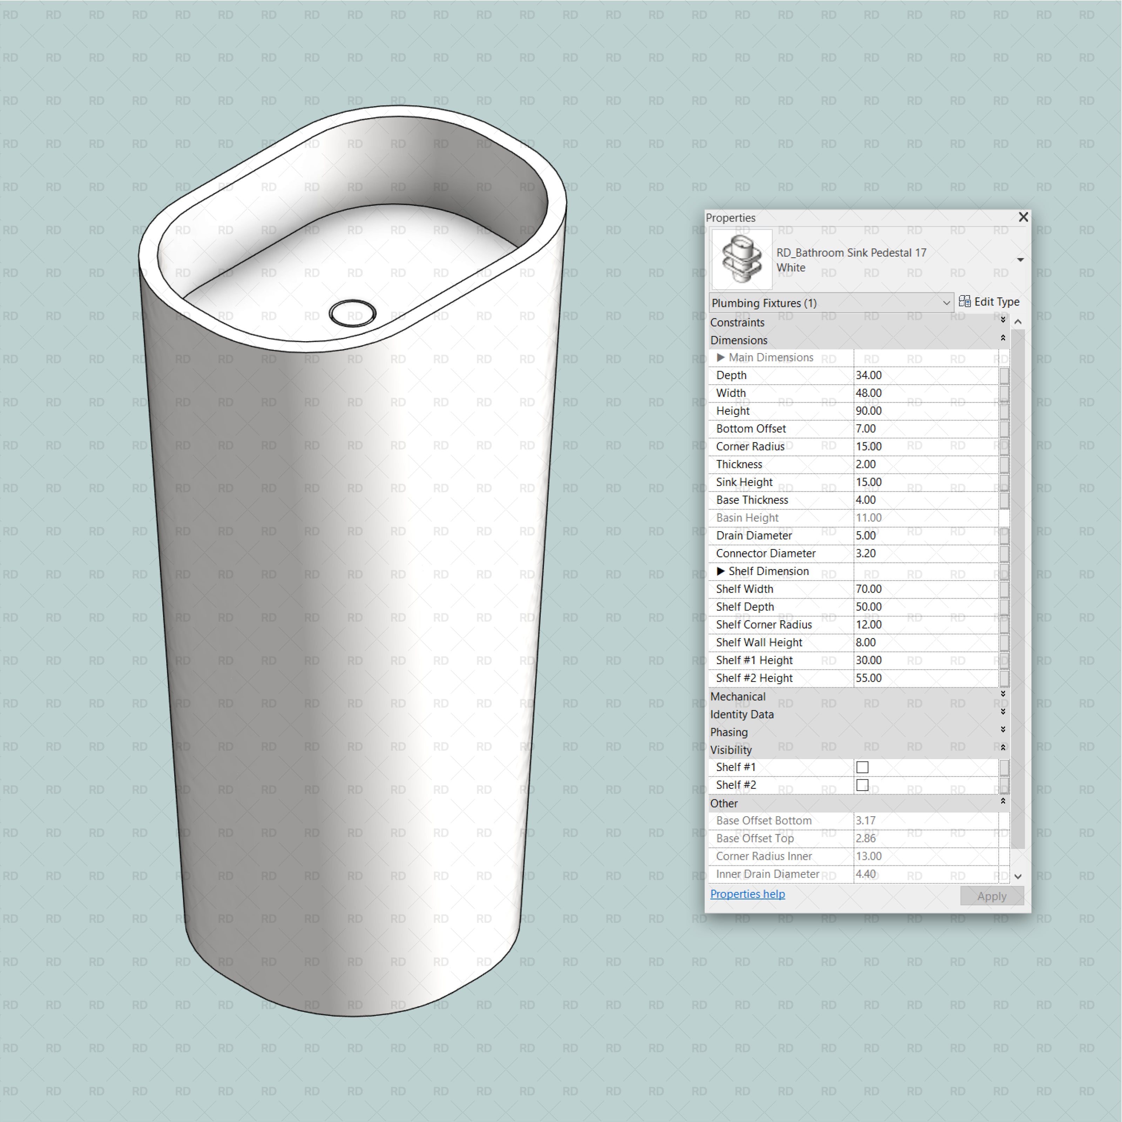Expand the Mechanical section
This screenshot has height=1122, width=1122.
coord(1003,694)
